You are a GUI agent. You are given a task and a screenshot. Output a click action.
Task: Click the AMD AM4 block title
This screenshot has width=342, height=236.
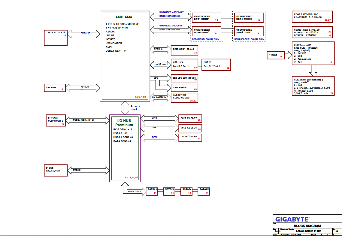123,17
